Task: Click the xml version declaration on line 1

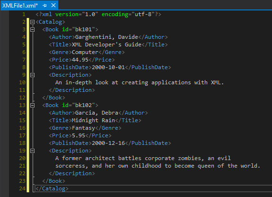Action: (98, 14)
